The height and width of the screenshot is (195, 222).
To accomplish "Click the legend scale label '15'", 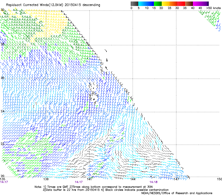I will tap(154, 8).
